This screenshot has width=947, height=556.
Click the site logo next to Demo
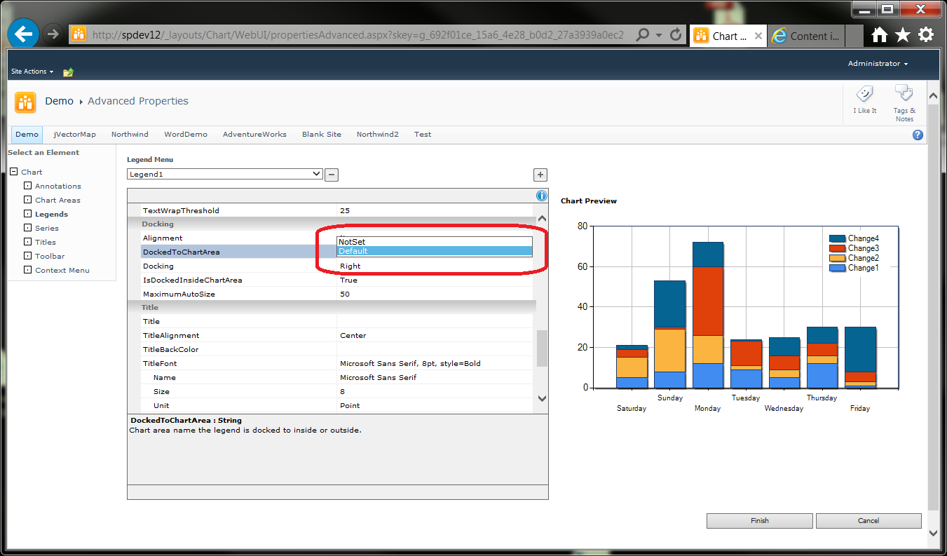(26, 102)
